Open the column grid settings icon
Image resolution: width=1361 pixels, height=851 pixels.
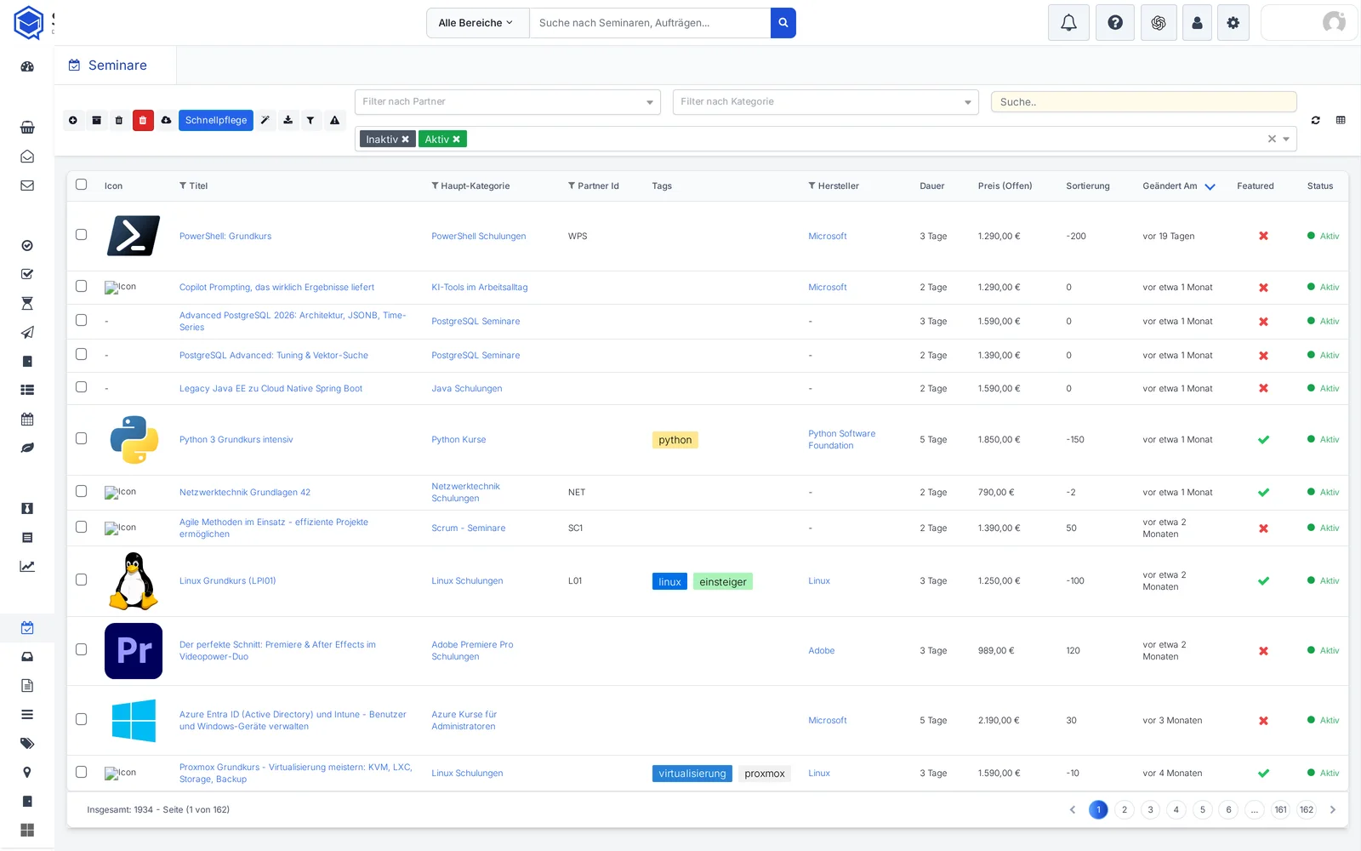tap(1341, 121)
